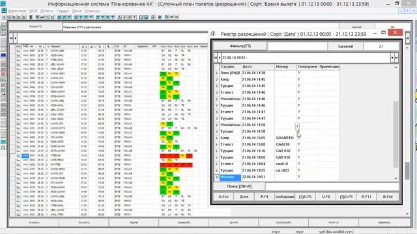Expand the Лаос 21.06.14 14:38 row
The width and height of the screenshot is (417, 234).
pos(217,73)
